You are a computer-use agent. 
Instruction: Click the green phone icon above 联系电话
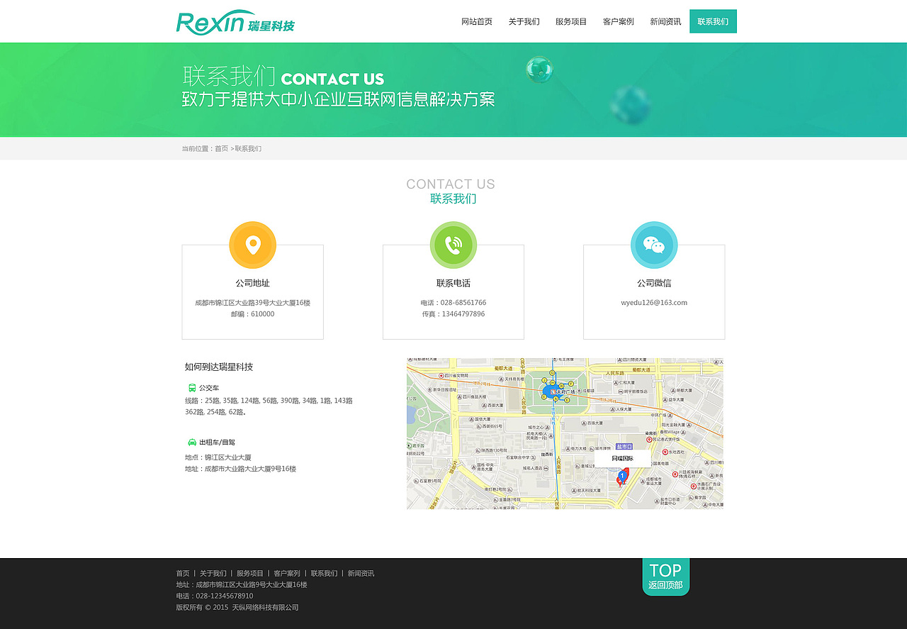453,245
